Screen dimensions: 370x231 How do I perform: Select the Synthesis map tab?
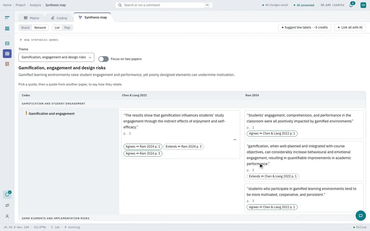click(92, 17)
